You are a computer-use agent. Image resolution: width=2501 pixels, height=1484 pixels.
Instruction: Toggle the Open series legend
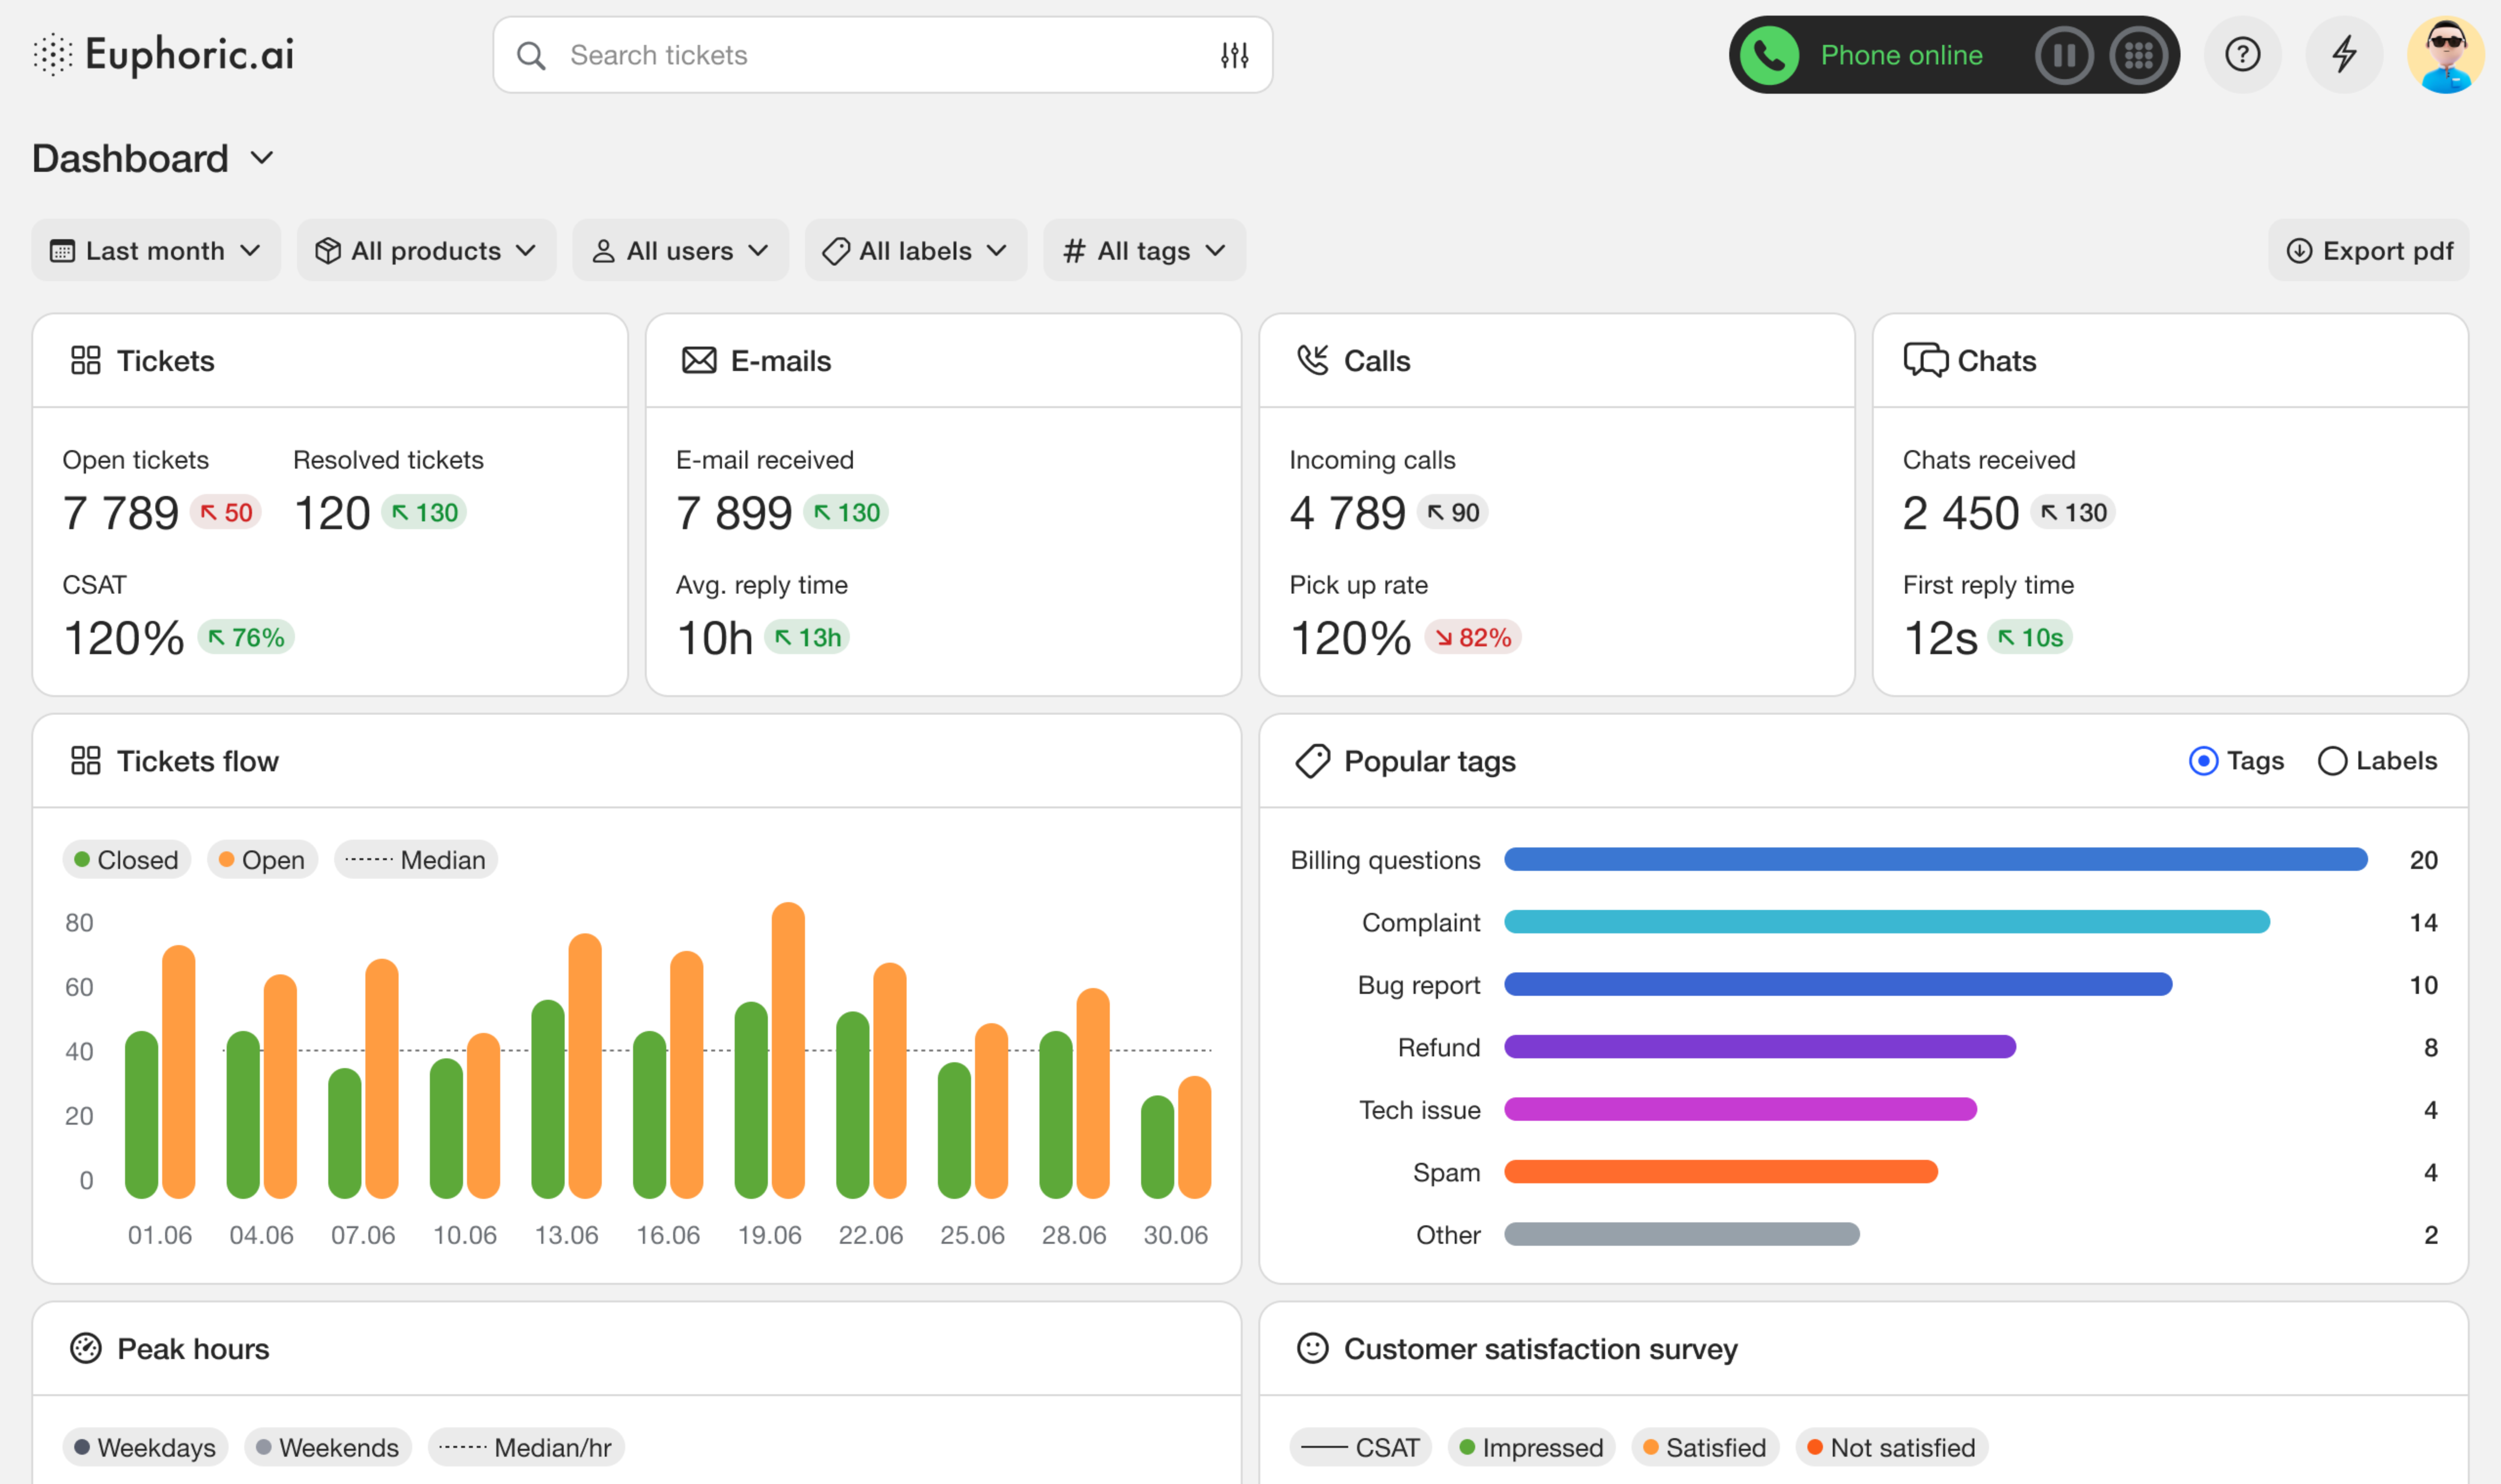click(x=262, y=860)
